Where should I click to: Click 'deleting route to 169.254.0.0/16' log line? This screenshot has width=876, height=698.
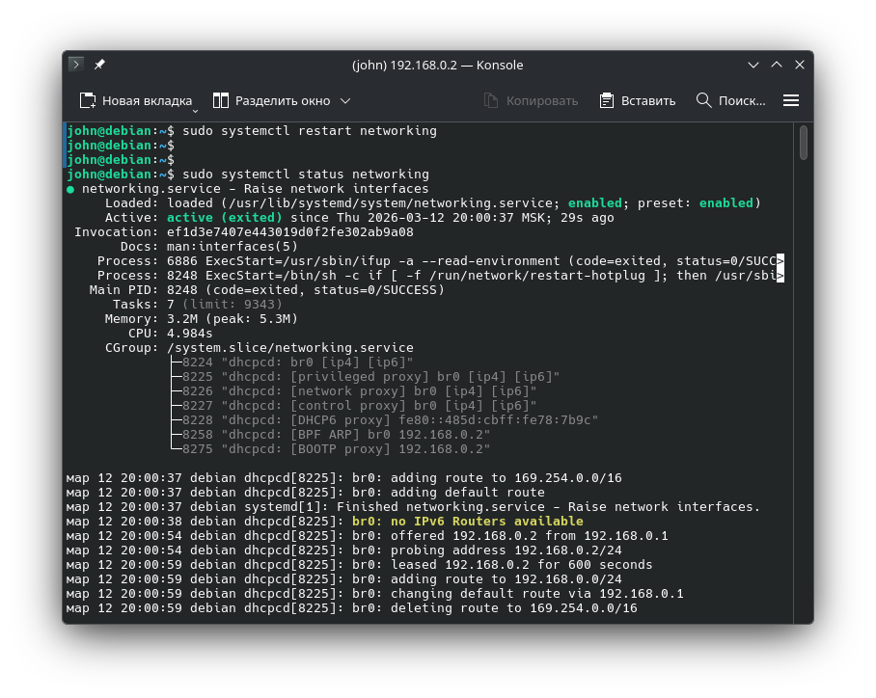352,608
